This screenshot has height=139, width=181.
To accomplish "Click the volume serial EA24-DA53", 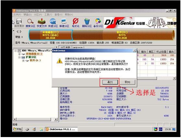I will pos(106,107).
